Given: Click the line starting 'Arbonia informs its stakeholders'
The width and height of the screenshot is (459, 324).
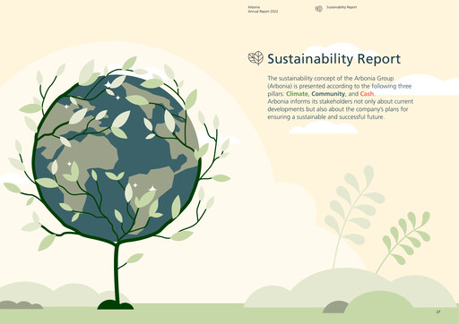Looking at the screenshot, I should click(x=341, y=101).
